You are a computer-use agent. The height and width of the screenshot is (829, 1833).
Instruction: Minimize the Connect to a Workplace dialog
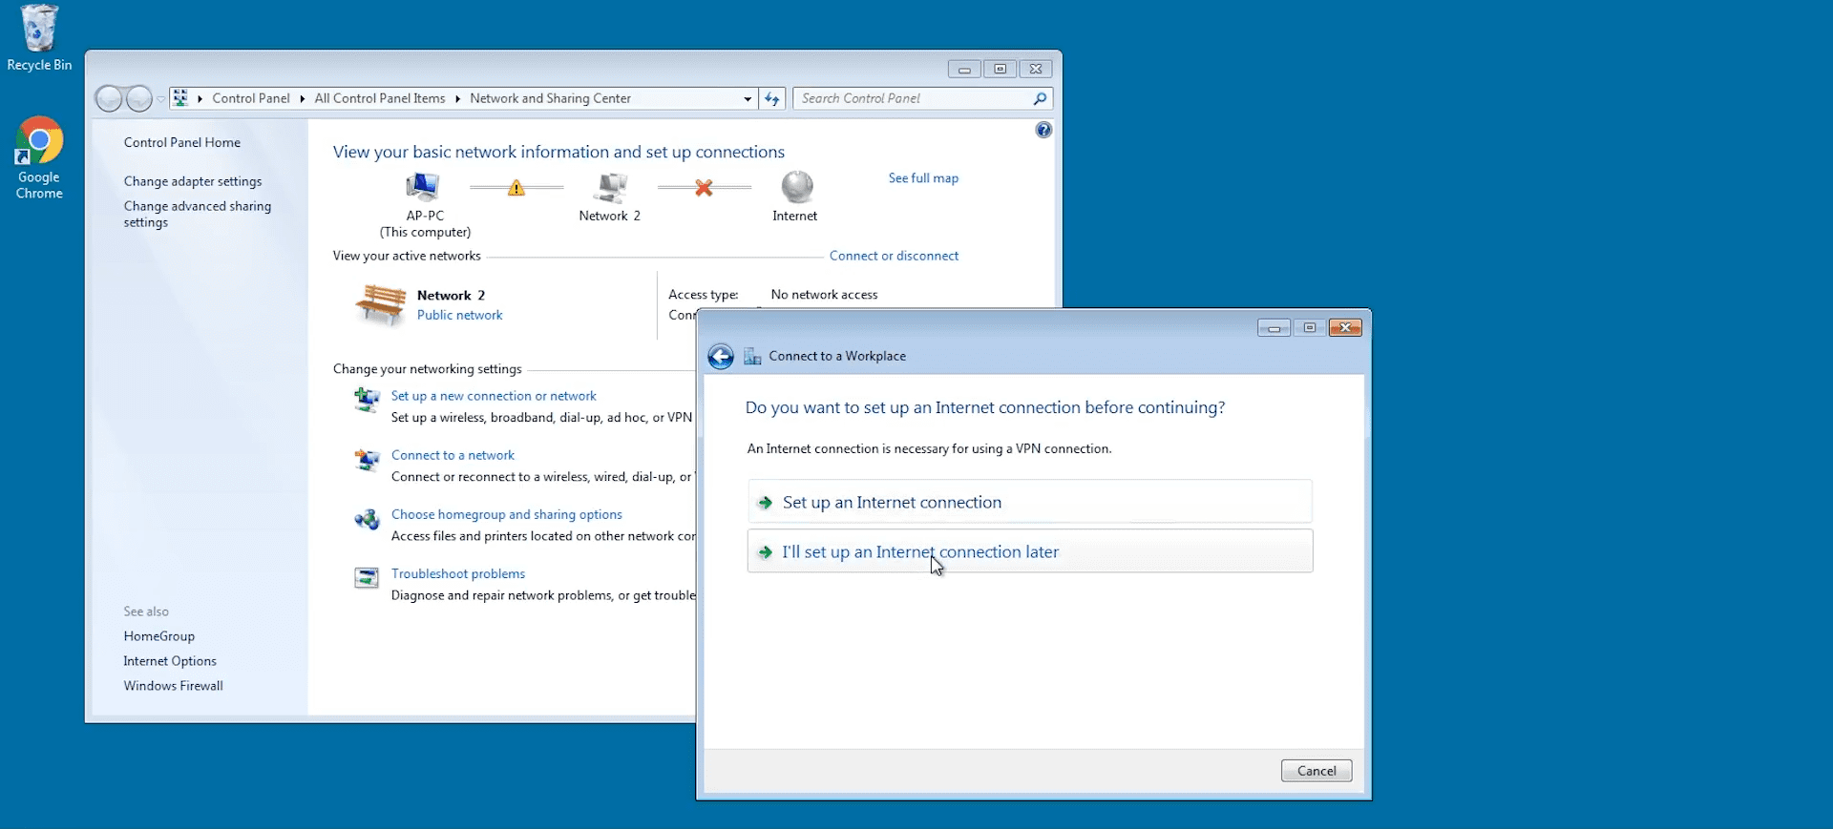point(1274,328)
